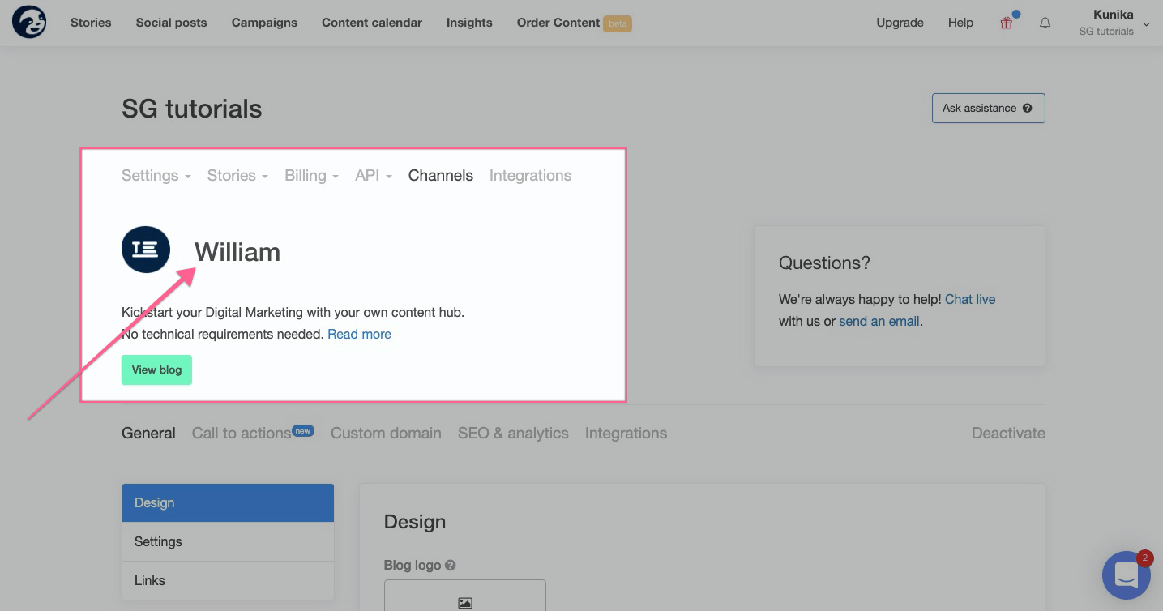Switch to the Channels tab
1163x611 pixels.
pyautogui.click(x=441, y=176)
